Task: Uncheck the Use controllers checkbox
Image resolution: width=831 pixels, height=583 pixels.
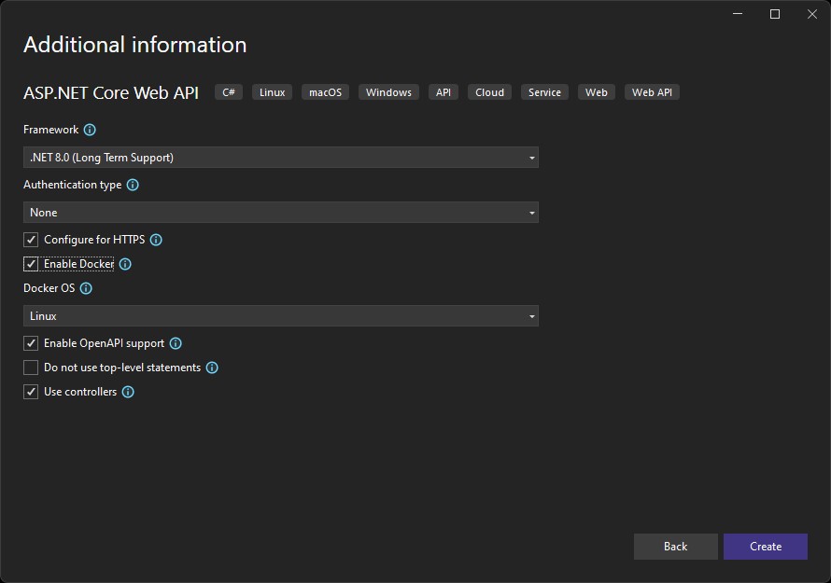Action: pyautogui.click(x=31, y=392)
